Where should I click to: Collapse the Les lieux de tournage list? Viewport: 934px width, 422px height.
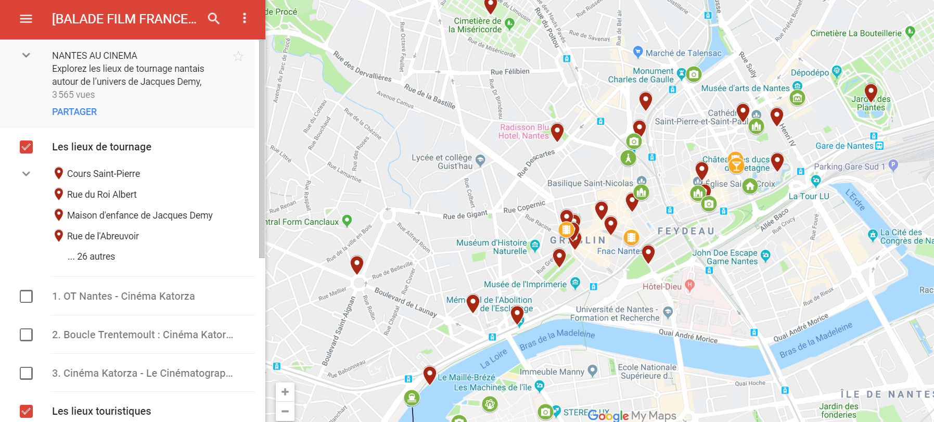click(26, 174)
